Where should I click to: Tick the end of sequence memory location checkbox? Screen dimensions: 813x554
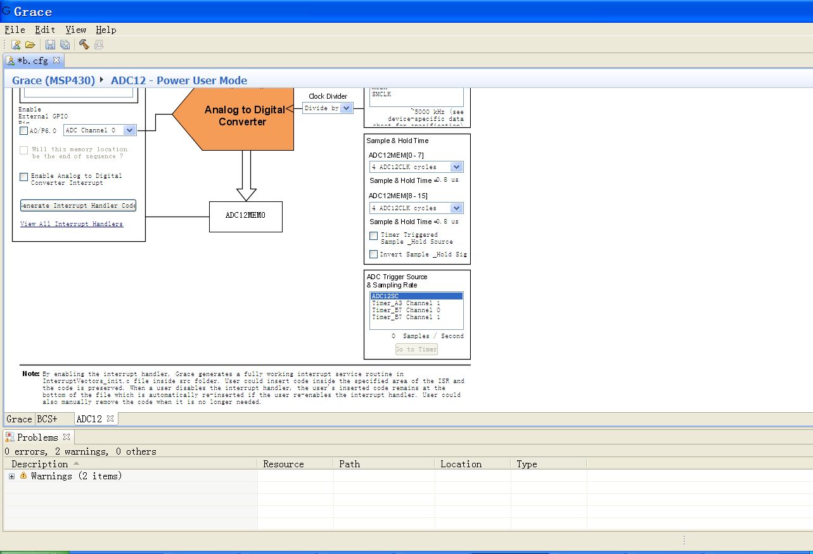coord(24,150)
